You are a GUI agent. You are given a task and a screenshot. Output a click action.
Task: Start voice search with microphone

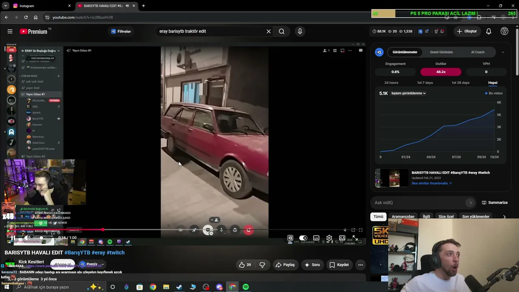click(x=300, y=31)
